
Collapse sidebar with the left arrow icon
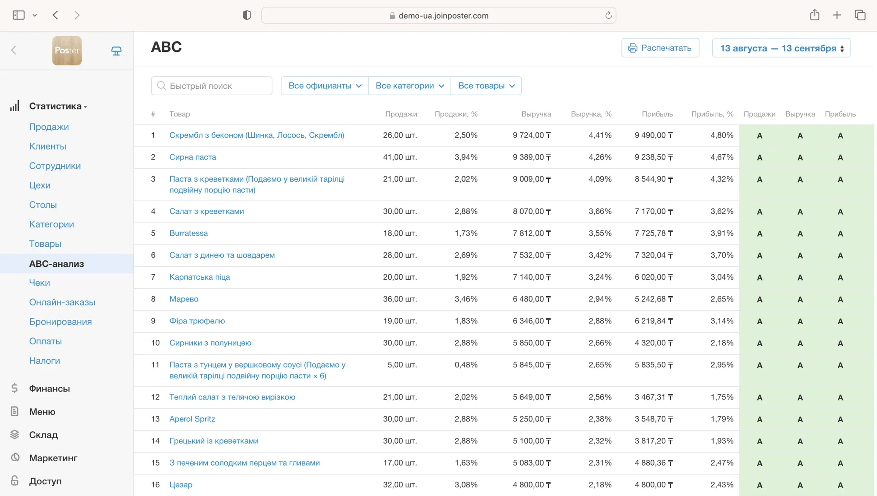(14, 51)
